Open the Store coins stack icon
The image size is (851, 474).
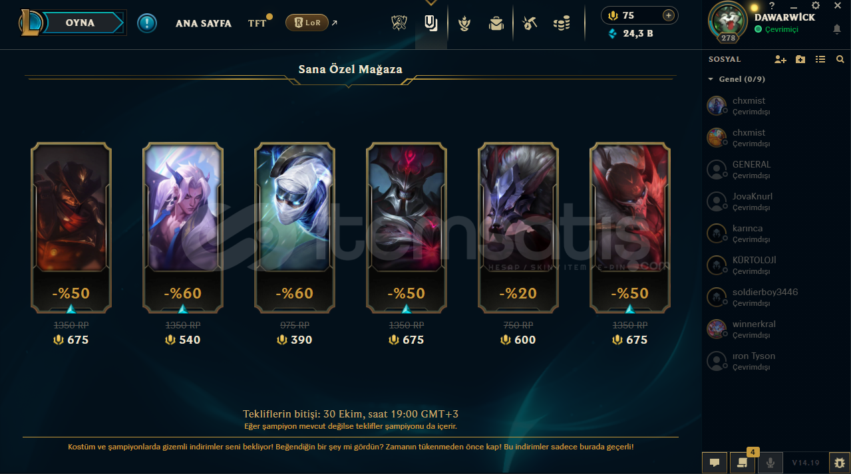[562, 24]
